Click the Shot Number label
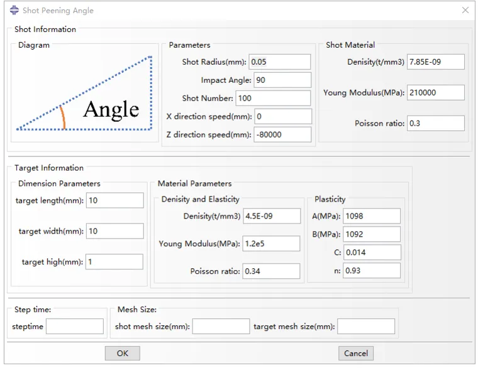The image size is (478, 368). (208, 98)
